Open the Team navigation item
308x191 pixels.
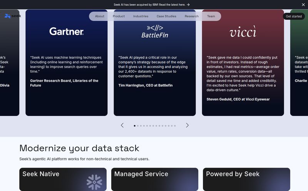tap(211, 16)
